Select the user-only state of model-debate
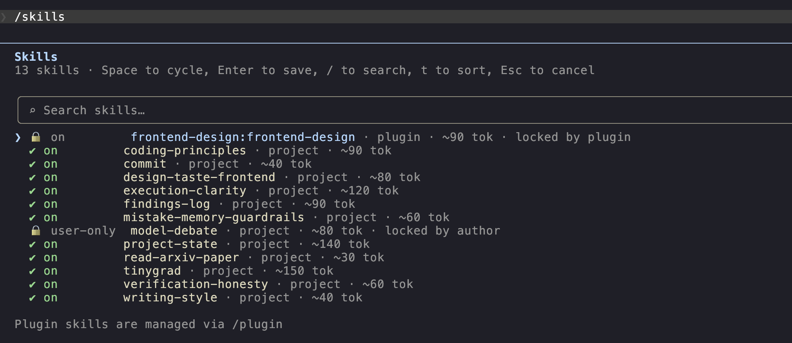The width and height of the screenshot is (792, 343). click(x=83, y=231)
